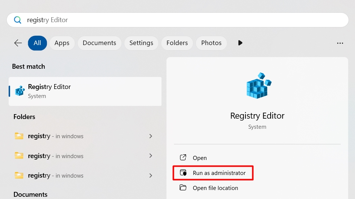Screen dimensions: 355x199
Task: Click the search magnifier icon
Action: coord(17,20)
